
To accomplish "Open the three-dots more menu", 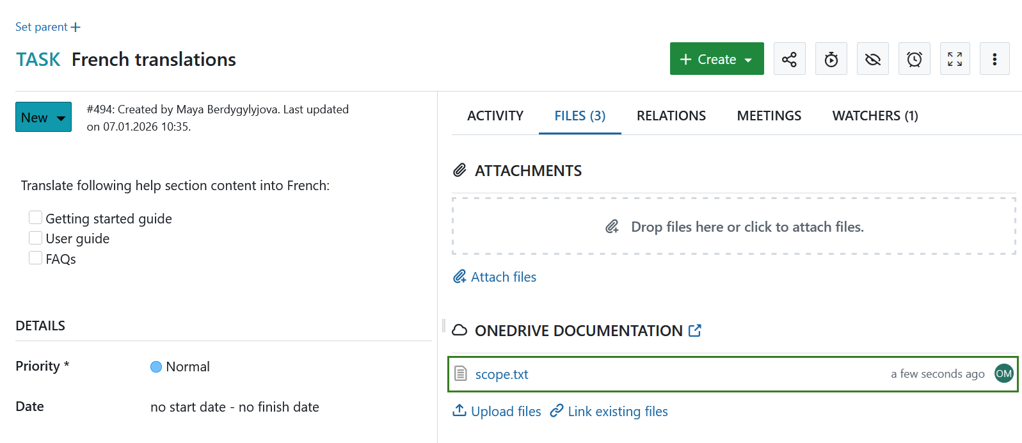I will pyautogui.click(x=994, y=59).
